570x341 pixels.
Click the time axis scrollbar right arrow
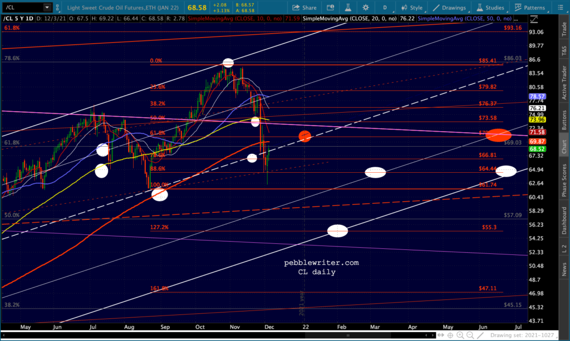432,335
